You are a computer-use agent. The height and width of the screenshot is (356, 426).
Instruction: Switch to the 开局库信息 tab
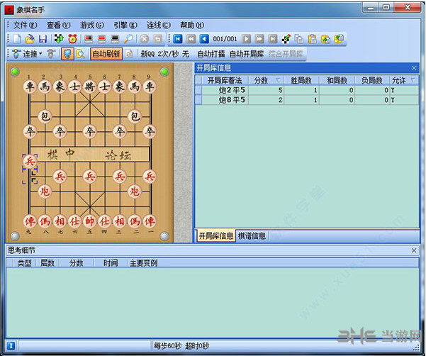[216, 235]
